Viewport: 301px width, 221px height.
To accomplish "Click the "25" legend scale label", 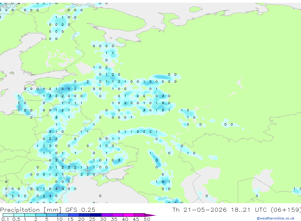I will [x=92, y=219].
